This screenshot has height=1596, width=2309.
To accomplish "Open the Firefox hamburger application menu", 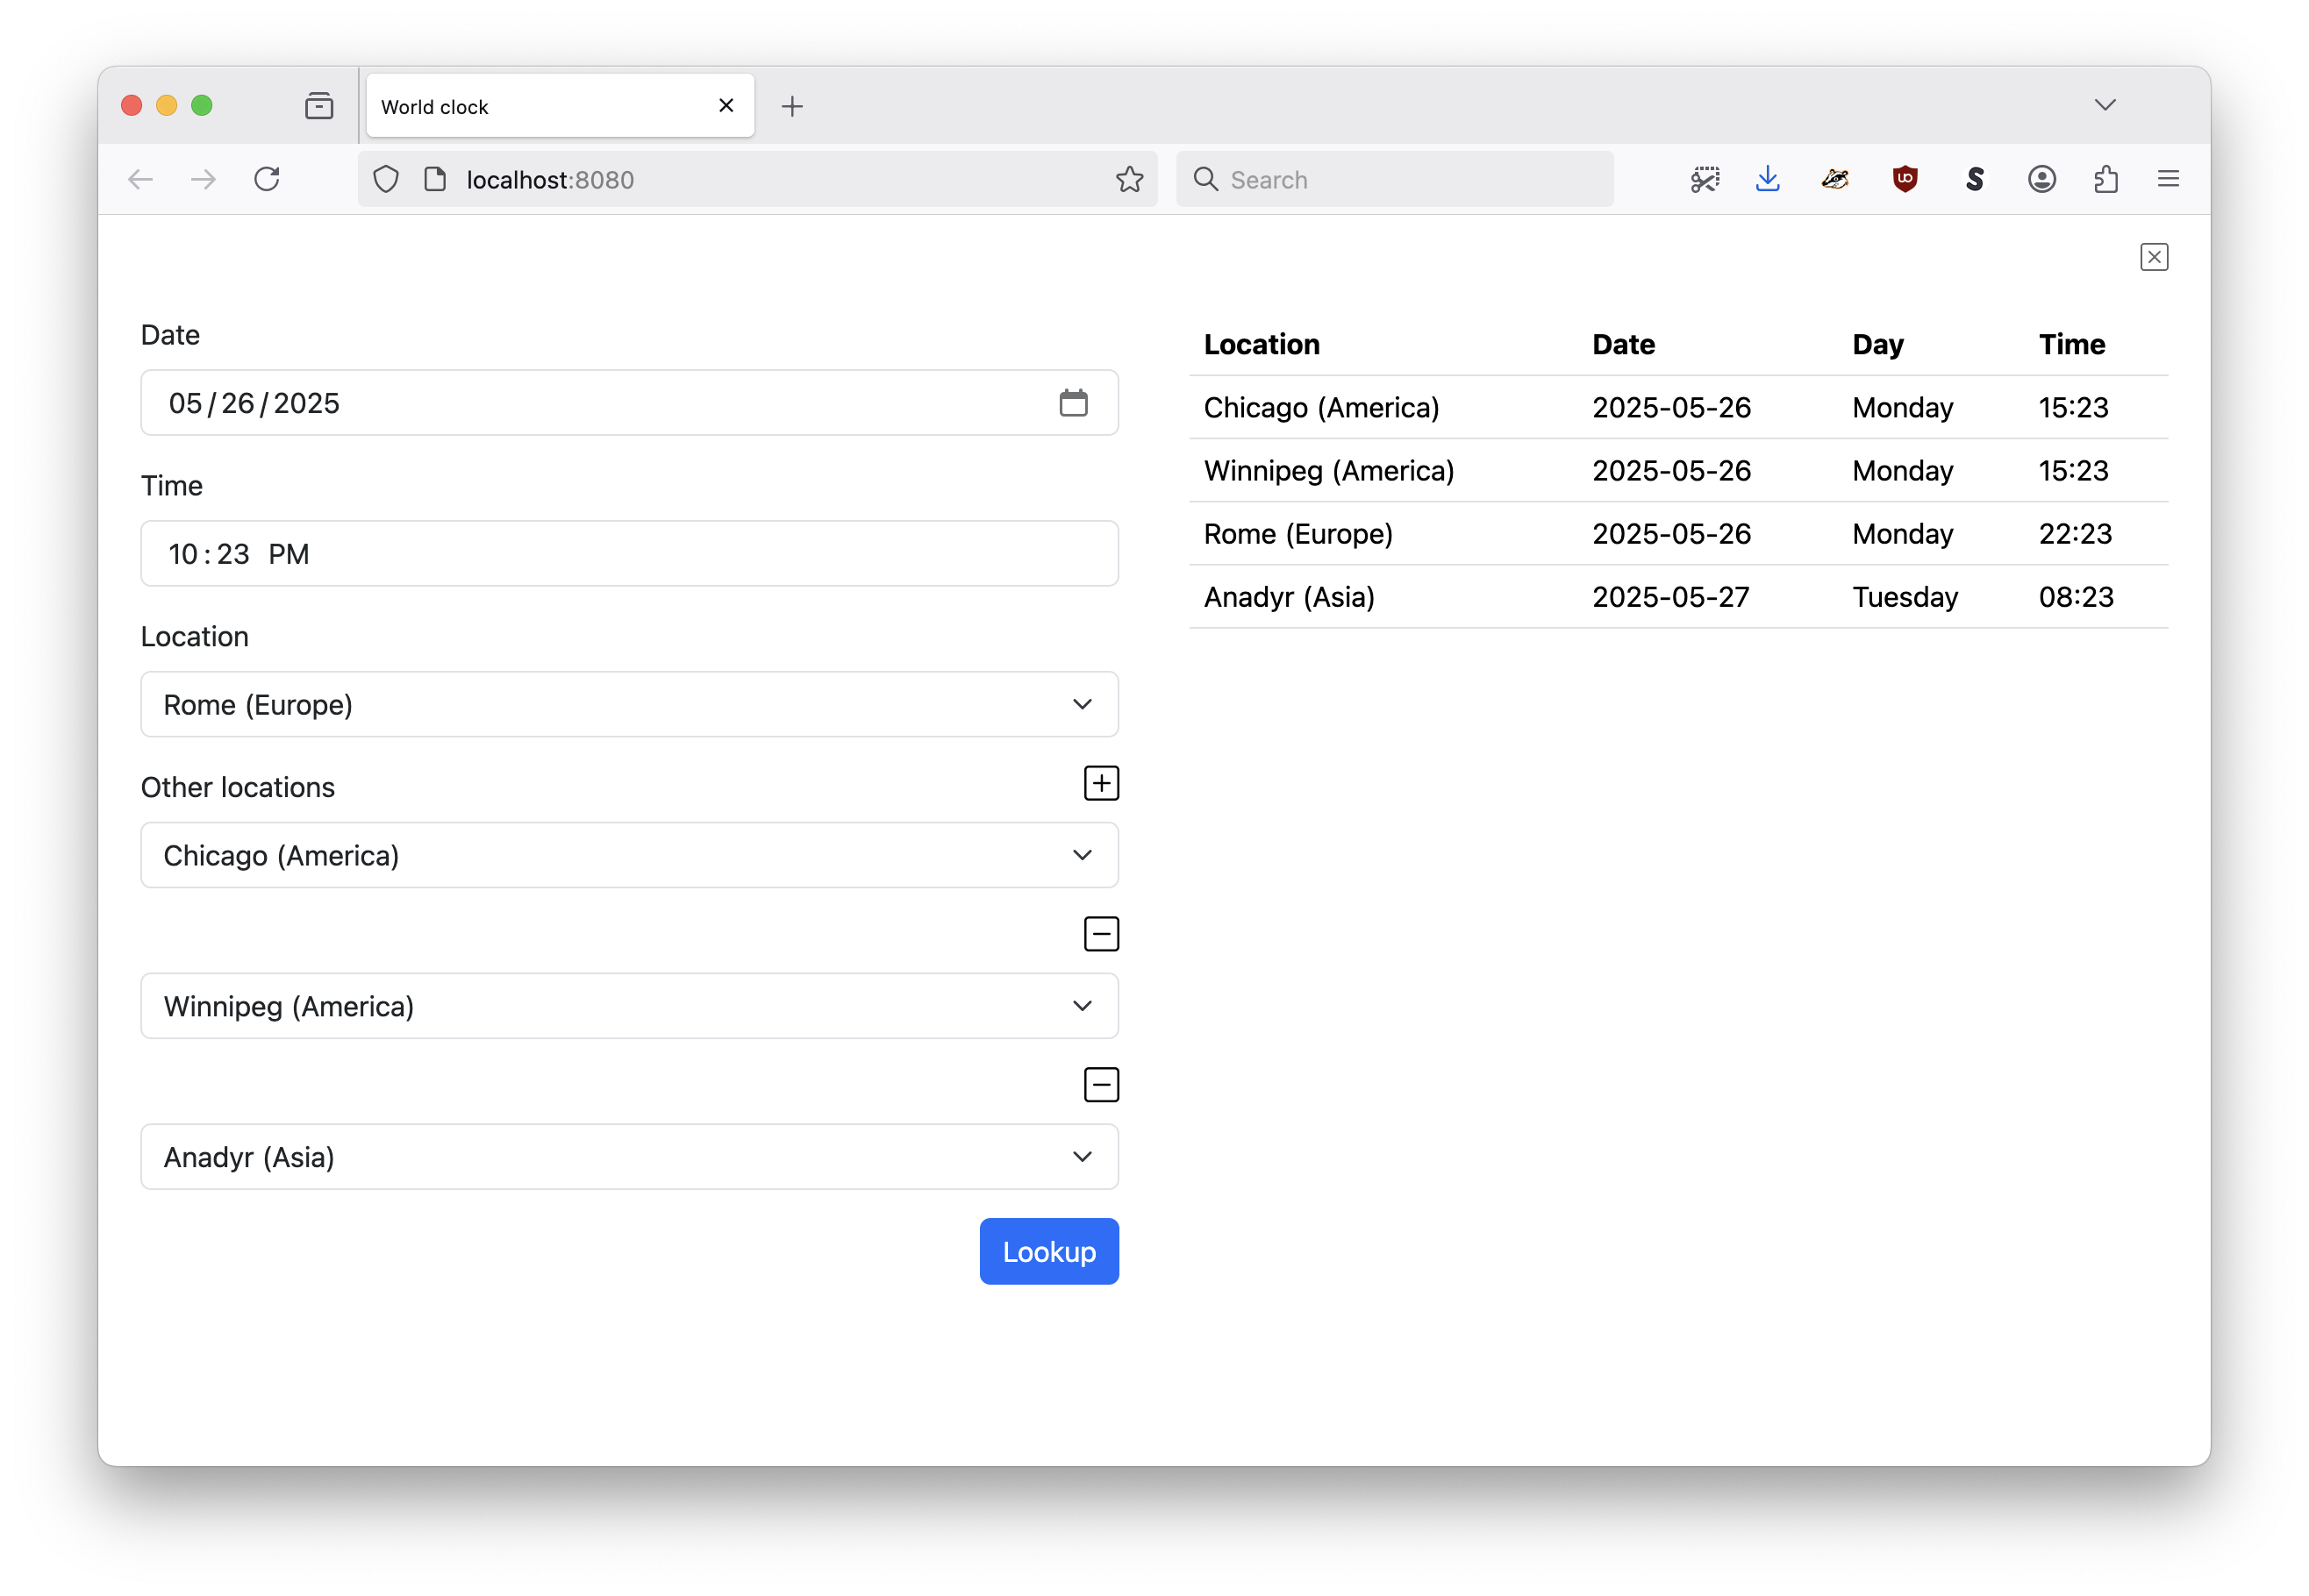I will click(2167, 180).
